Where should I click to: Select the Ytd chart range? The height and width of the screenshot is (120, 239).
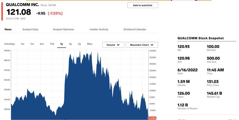coord(52,44)
